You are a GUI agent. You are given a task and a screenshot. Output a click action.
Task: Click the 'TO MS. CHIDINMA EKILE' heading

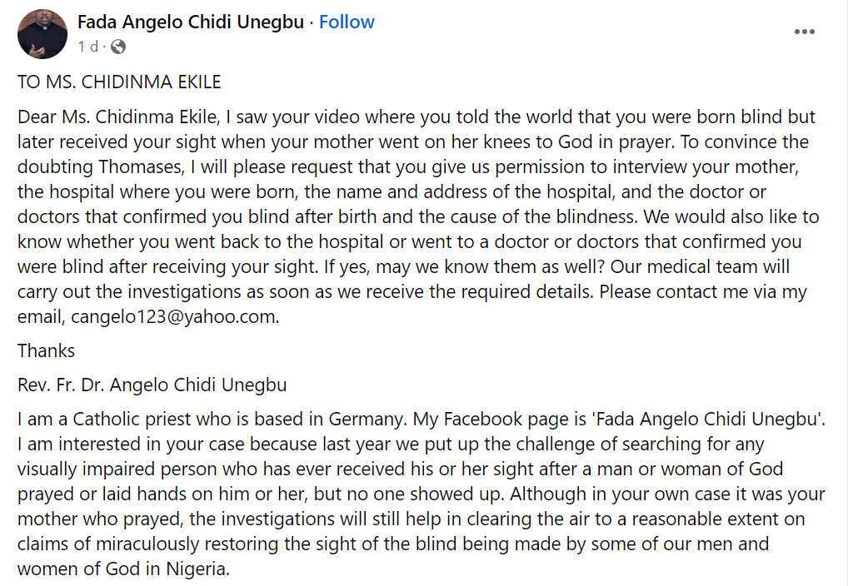point(119,82)
